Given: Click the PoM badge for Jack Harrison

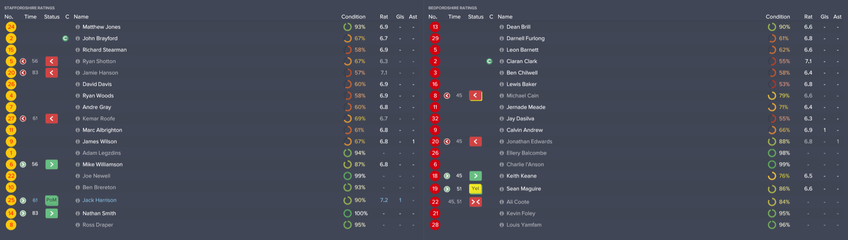Looking at the screenshot, I should point(52,200).
